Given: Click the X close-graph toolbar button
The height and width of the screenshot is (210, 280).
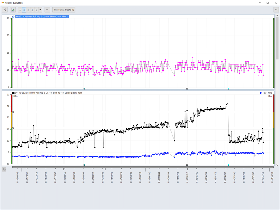Looking at the screenshot, I should tap(5, 10).
